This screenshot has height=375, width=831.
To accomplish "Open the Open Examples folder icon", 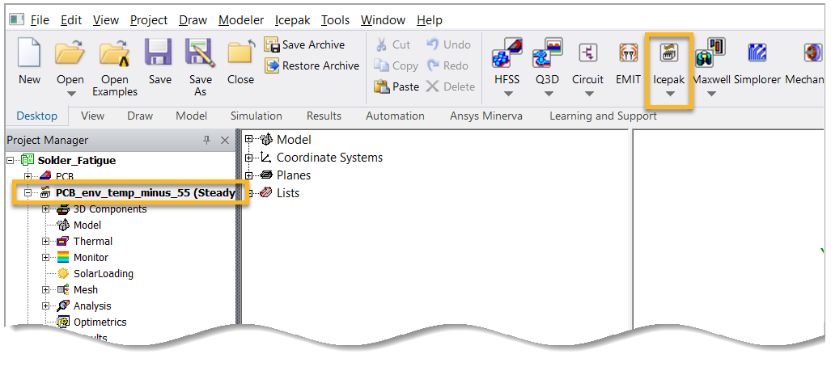I will coord(114,54).
